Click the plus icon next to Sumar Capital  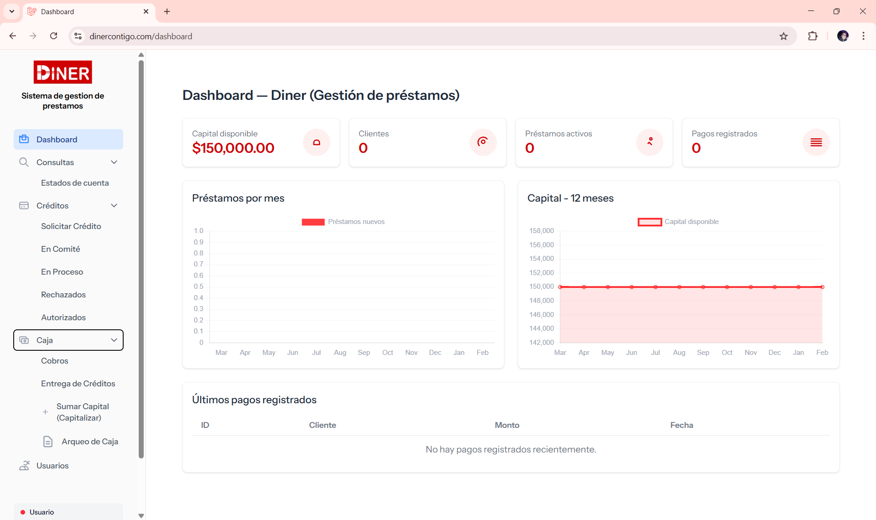[46, 412]
